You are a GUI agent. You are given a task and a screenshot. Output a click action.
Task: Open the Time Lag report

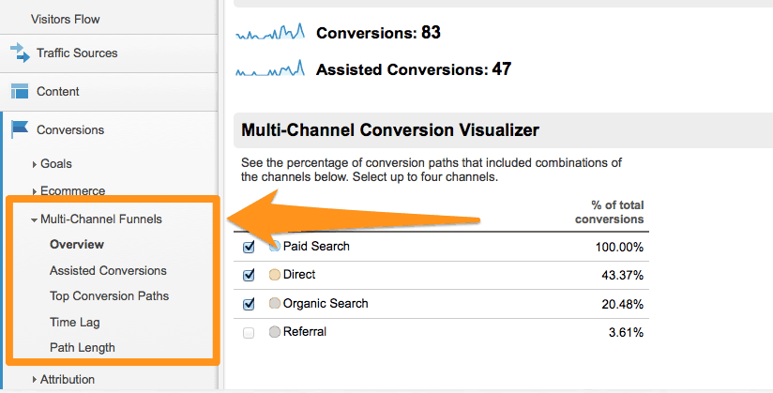coord(74,322)
